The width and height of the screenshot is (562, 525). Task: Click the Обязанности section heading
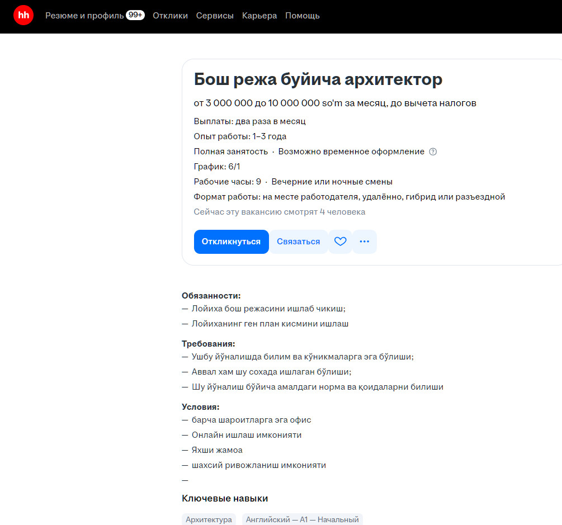(x=211, y=296)
